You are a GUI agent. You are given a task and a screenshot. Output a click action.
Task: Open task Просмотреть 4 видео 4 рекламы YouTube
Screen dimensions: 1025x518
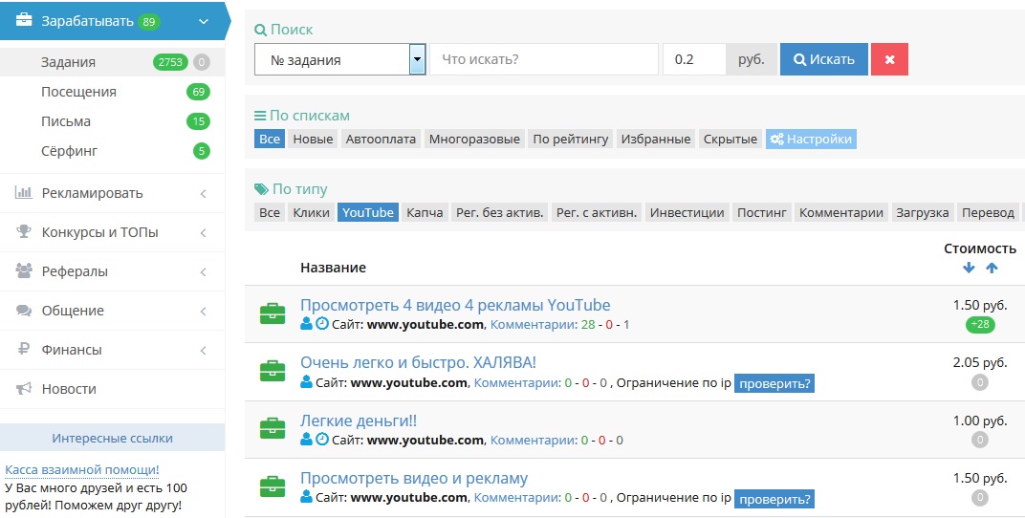455,305
